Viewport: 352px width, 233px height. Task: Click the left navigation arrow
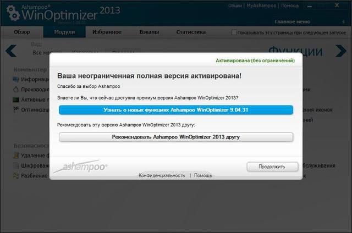point(11,51)
